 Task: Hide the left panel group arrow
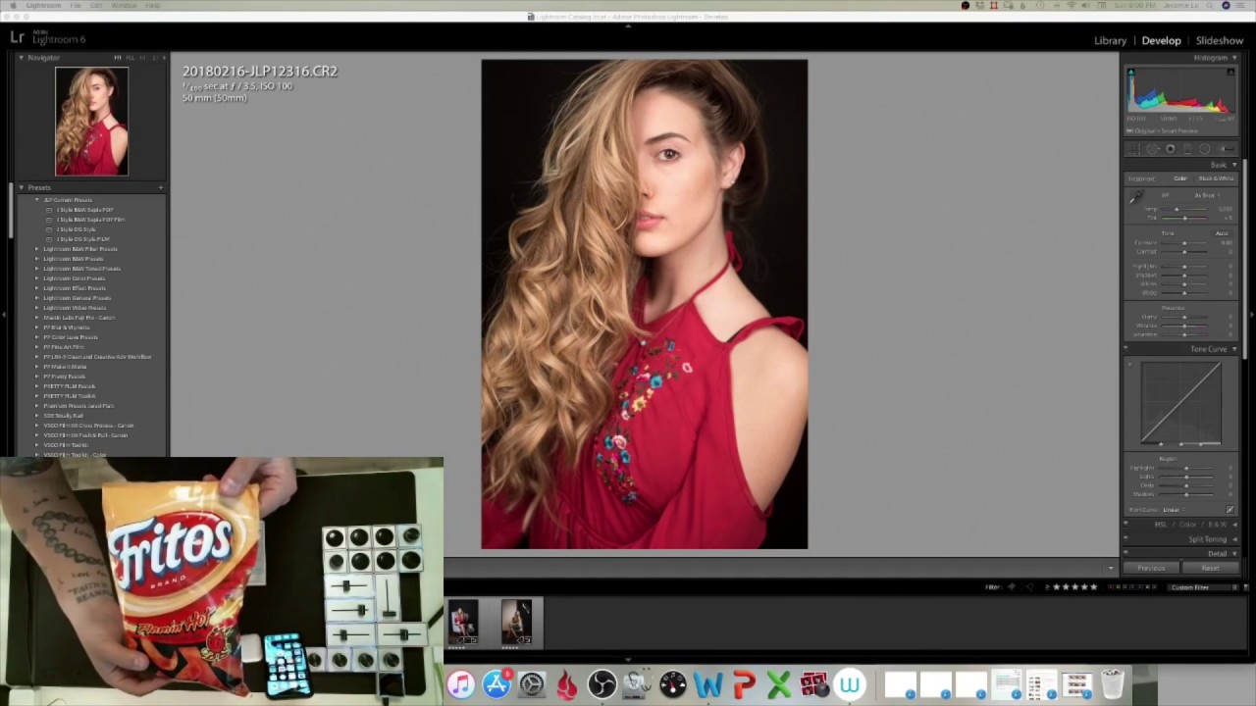click(x=4, y=314)
